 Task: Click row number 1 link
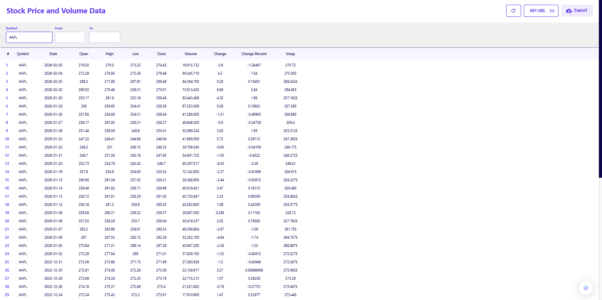(x=7, y=65)
